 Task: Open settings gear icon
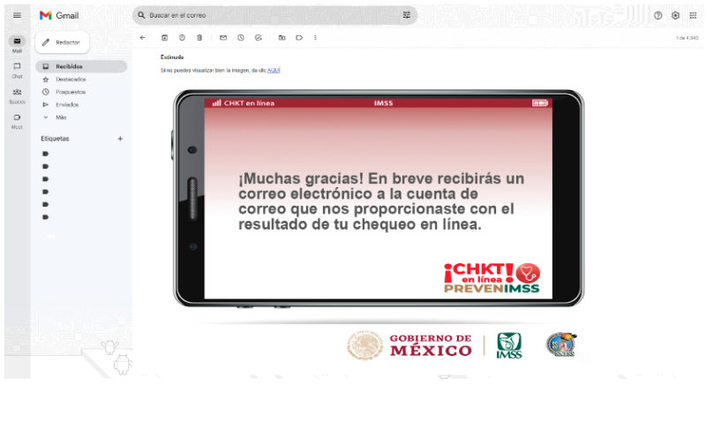click(675, 15)
